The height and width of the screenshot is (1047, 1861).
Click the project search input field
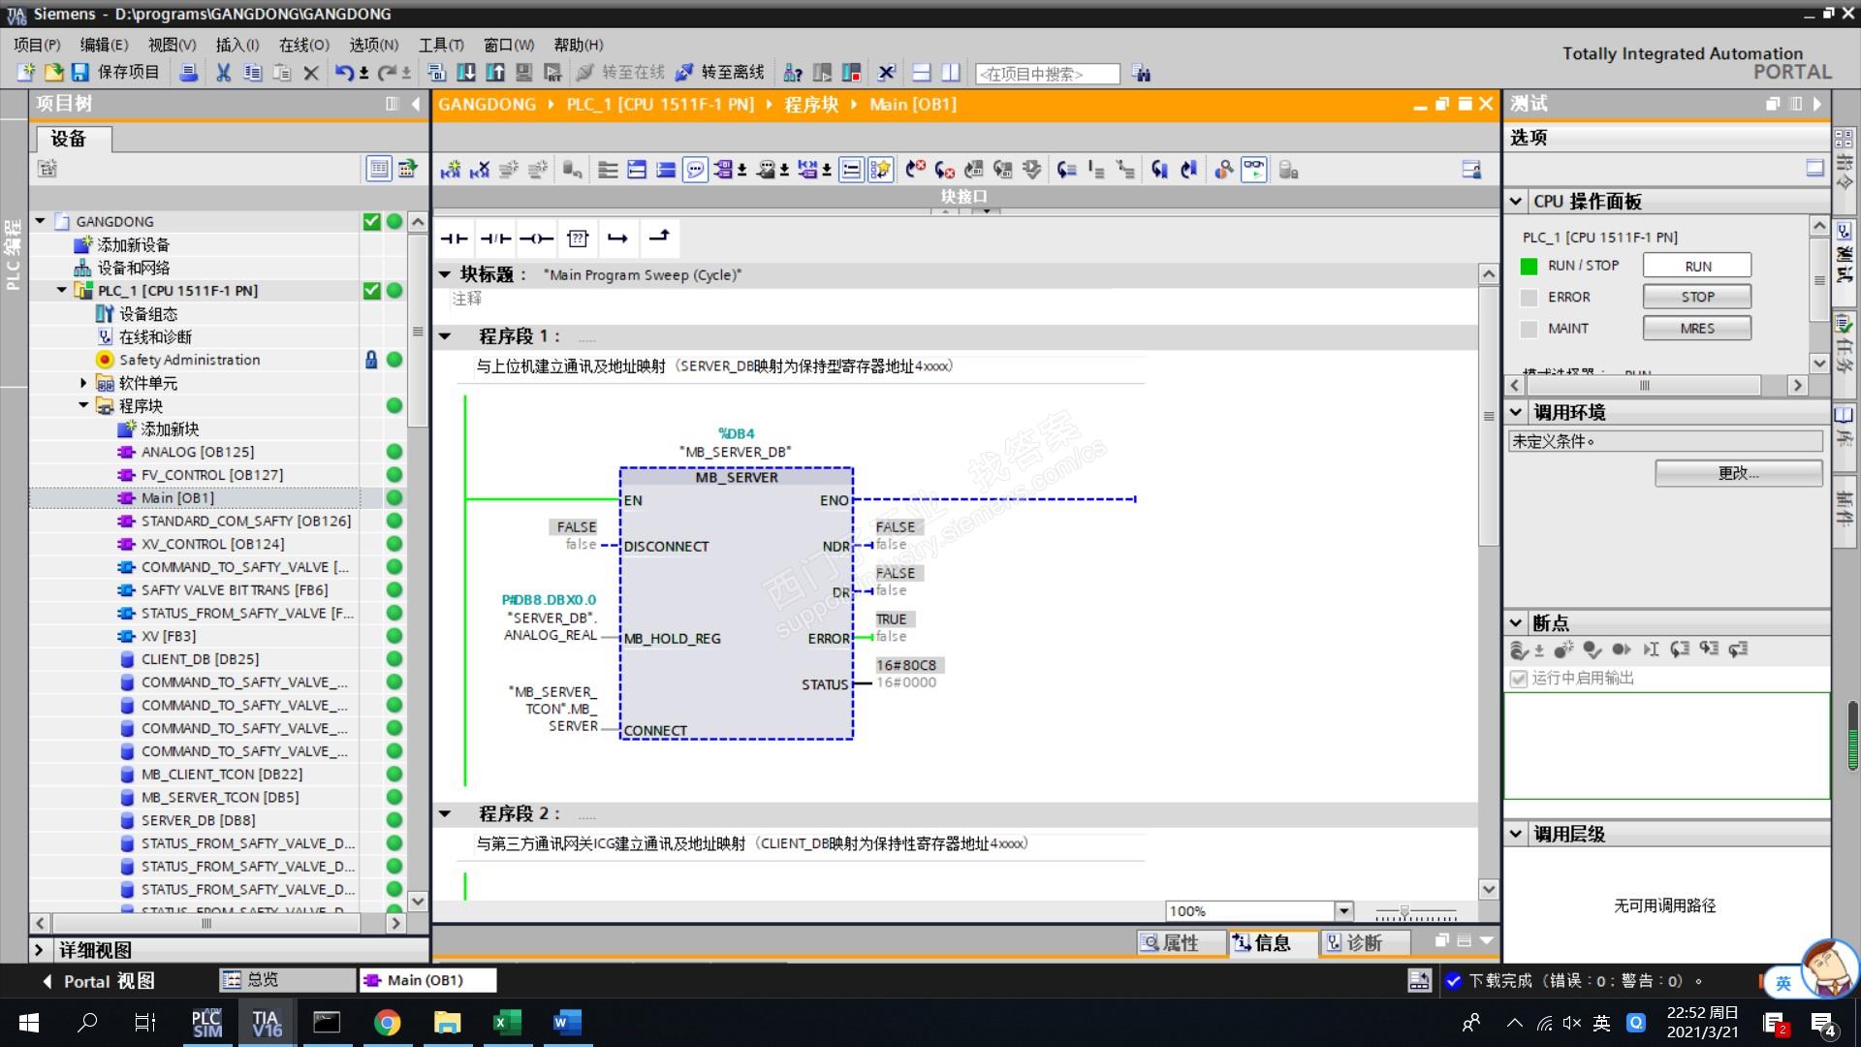coord(1046,74)
